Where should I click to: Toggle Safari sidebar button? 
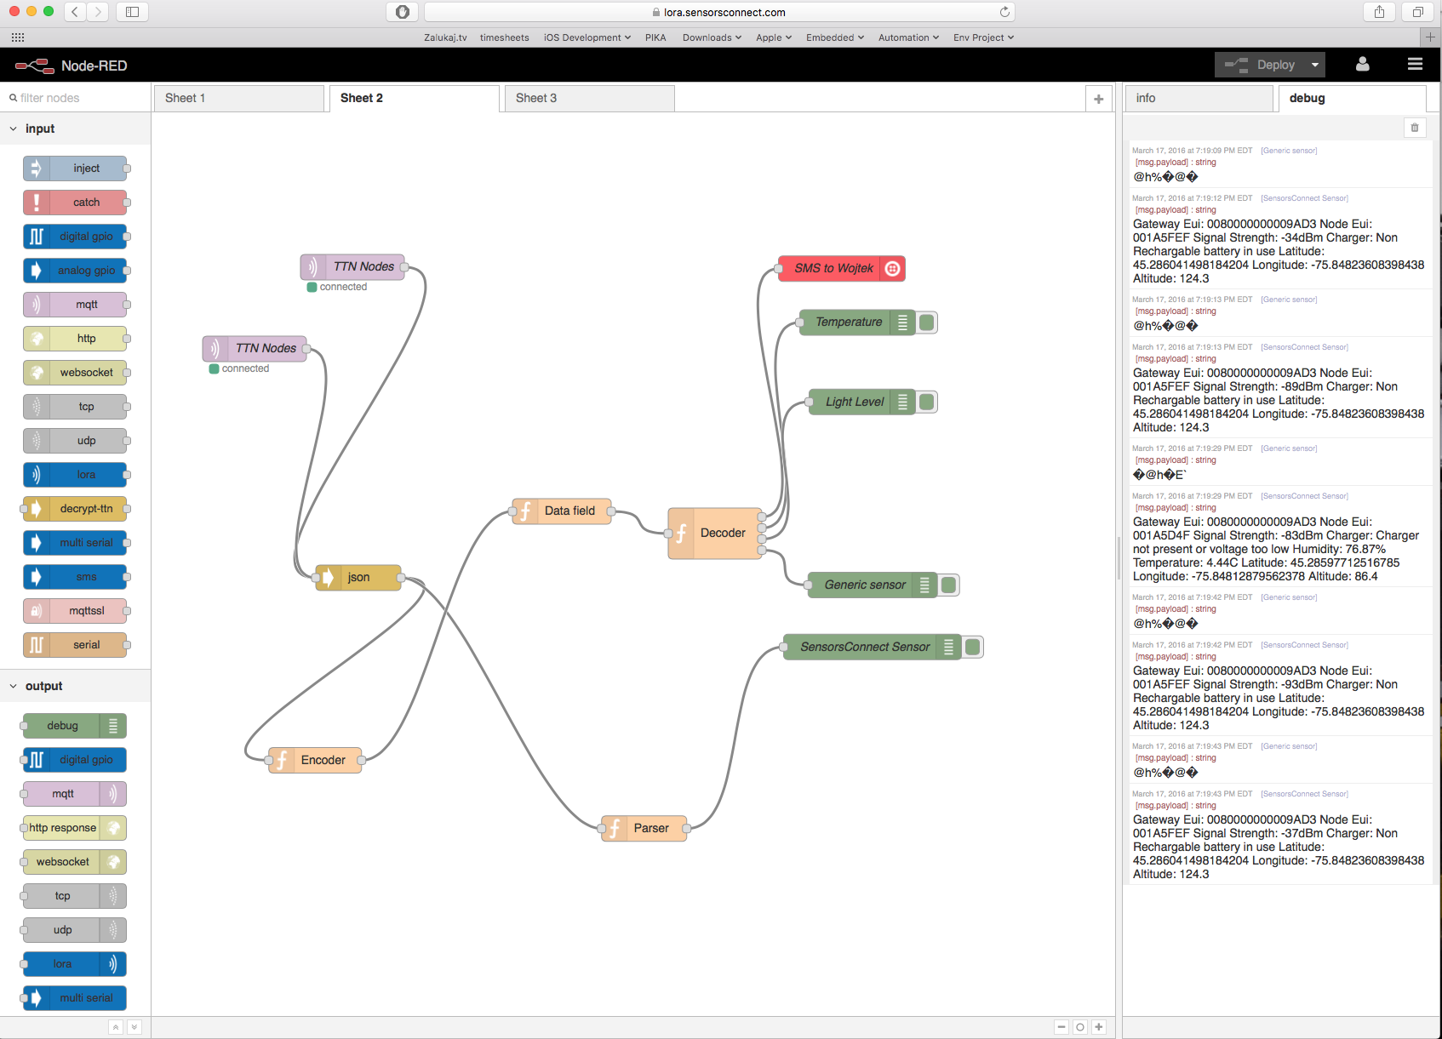133,12
